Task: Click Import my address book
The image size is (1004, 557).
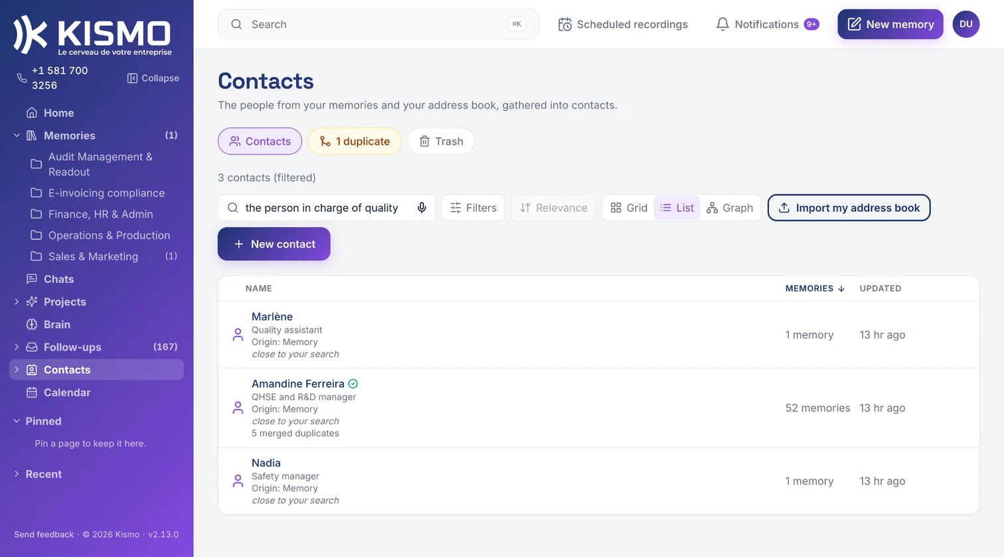Action: coord(849,208)
